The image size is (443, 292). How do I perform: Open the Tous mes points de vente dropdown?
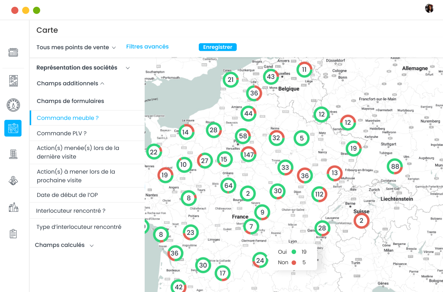[76, 47]
